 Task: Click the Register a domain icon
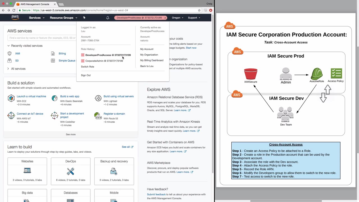(97, 116)
